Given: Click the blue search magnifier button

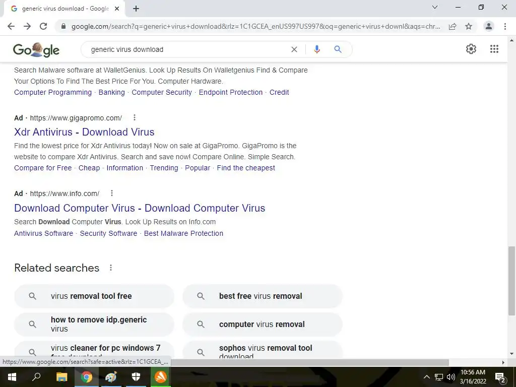Looking at the screenshot, I should pos(338,49).
